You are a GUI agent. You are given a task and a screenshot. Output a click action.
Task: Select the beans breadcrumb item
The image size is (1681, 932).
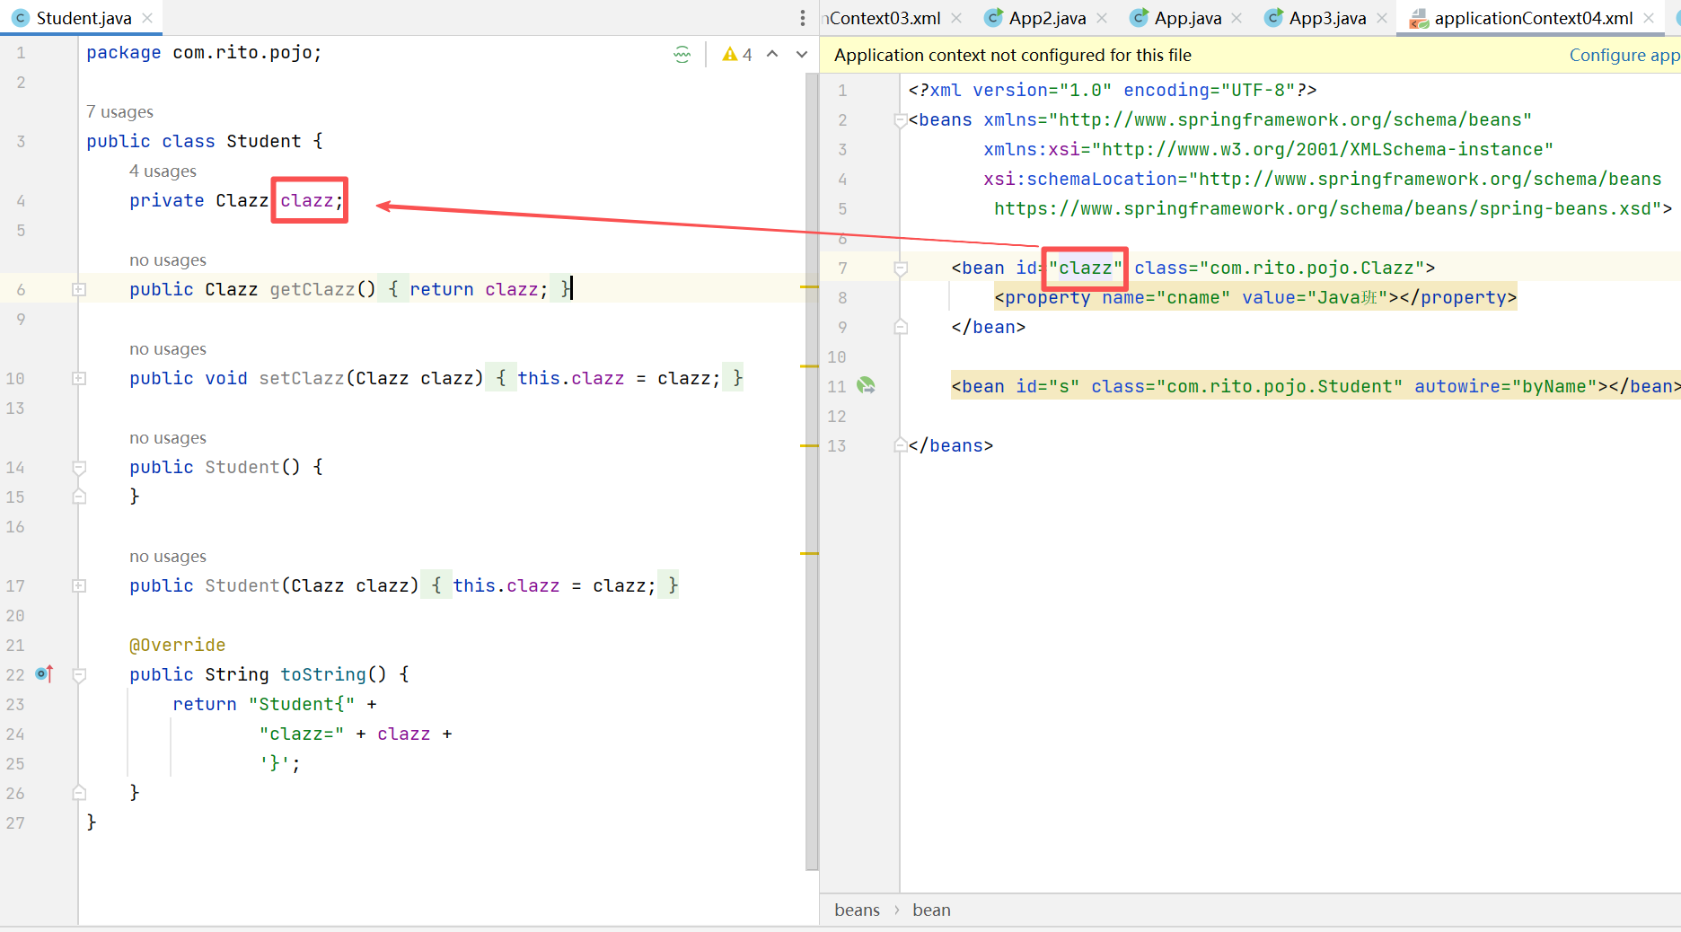857,910
